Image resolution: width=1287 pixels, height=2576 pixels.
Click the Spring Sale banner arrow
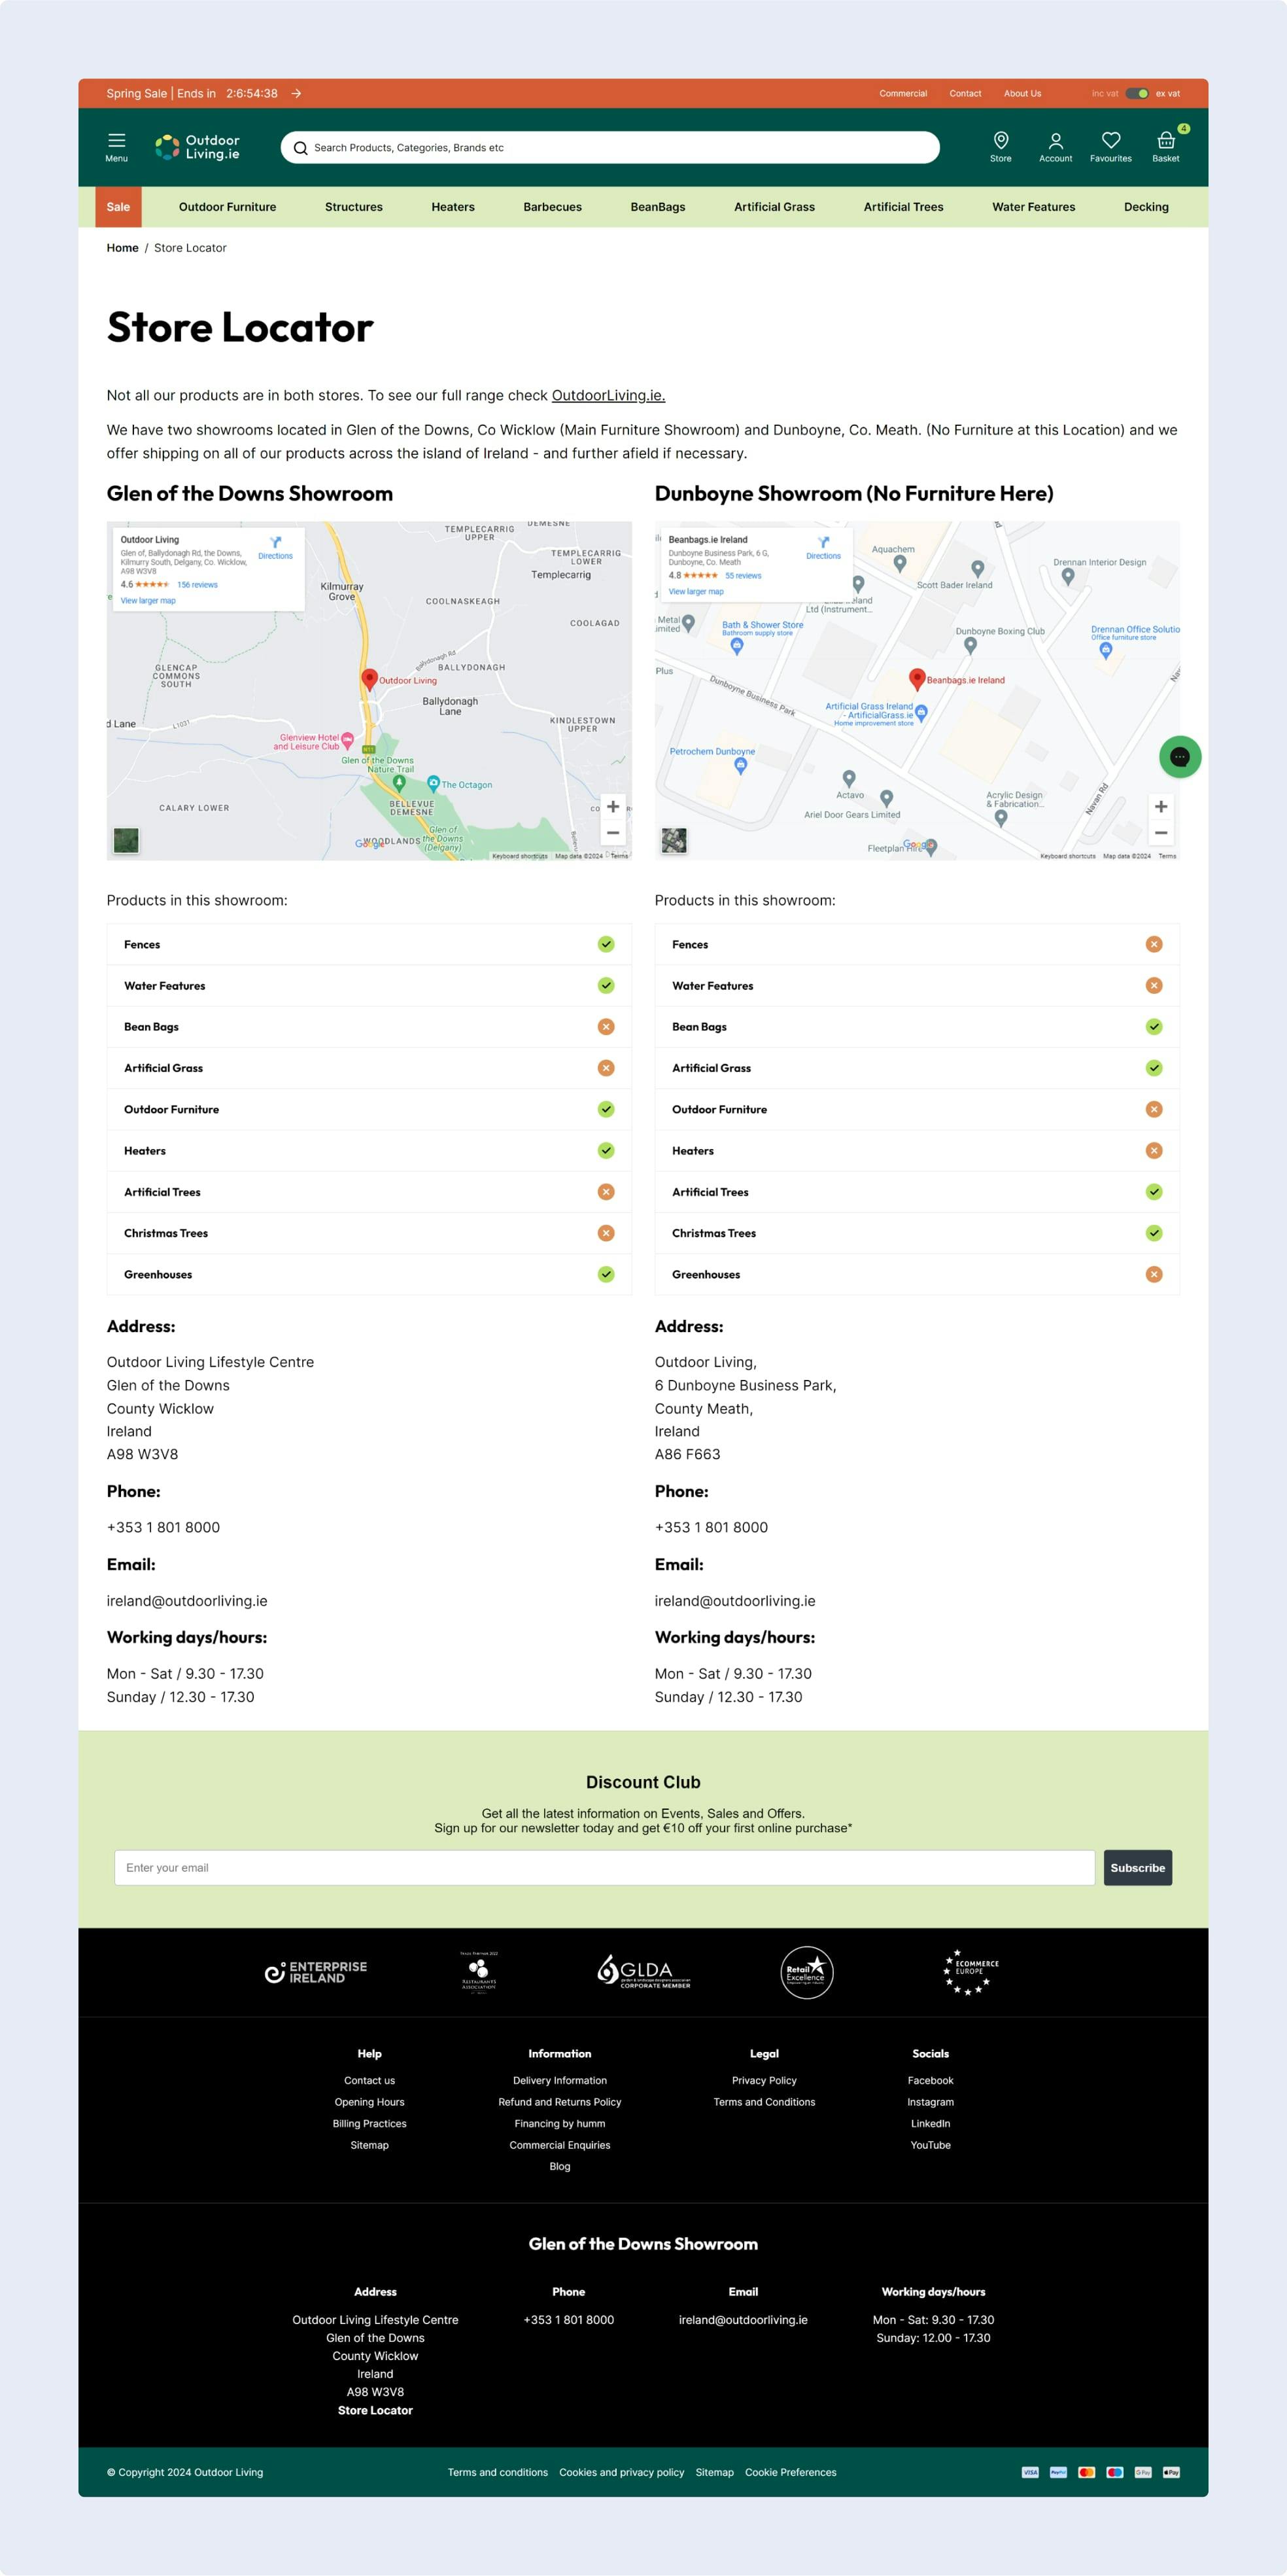point(297,94)
